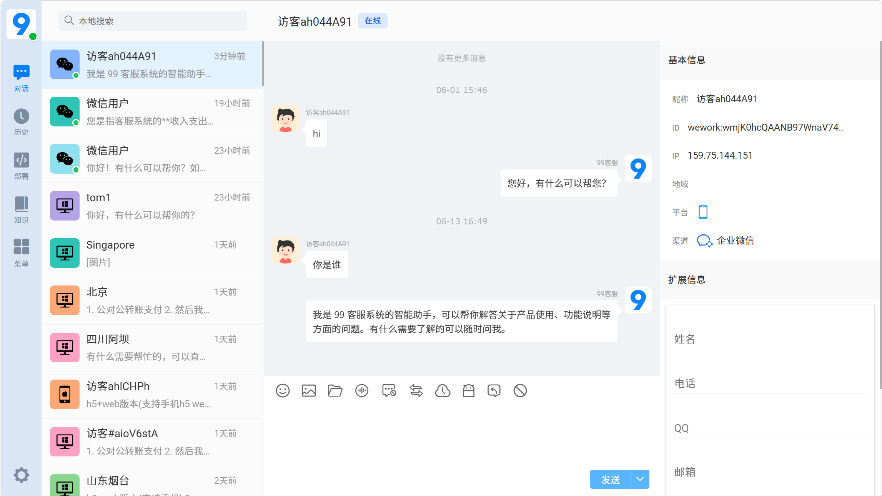Viewport: 882px width, 496px height.
Task: Click the info panel scrollbar
Action: tap(880, 215)
